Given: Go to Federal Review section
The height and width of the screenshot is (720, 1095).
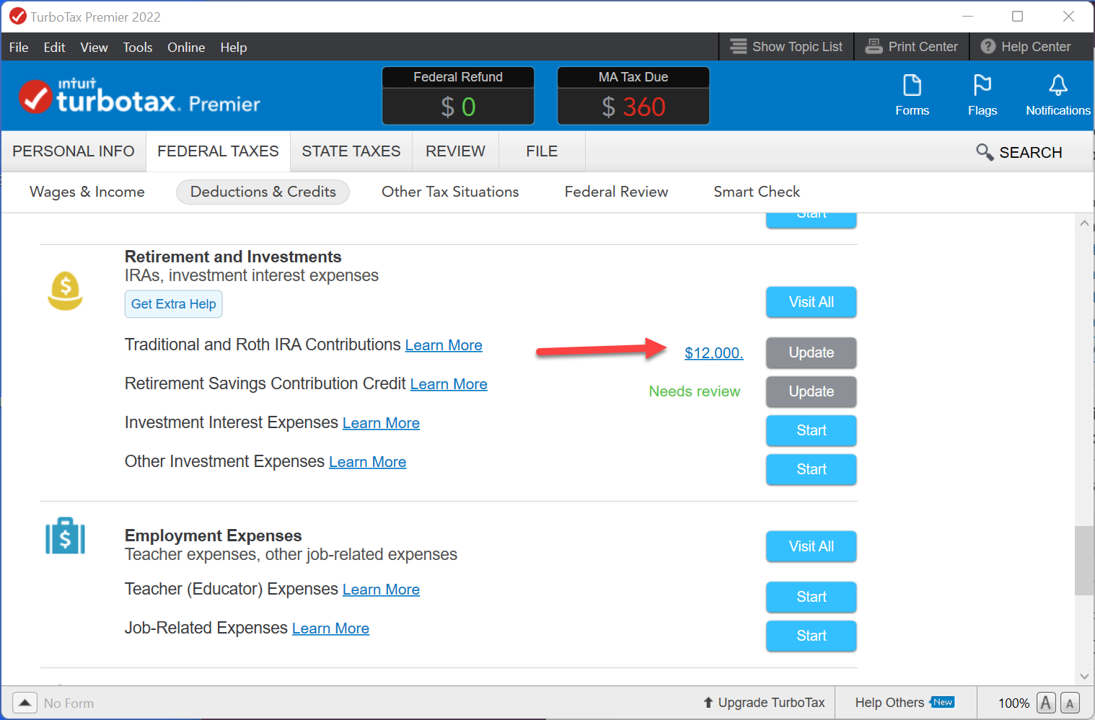Looking at the screenshot, I should [616, 192].
